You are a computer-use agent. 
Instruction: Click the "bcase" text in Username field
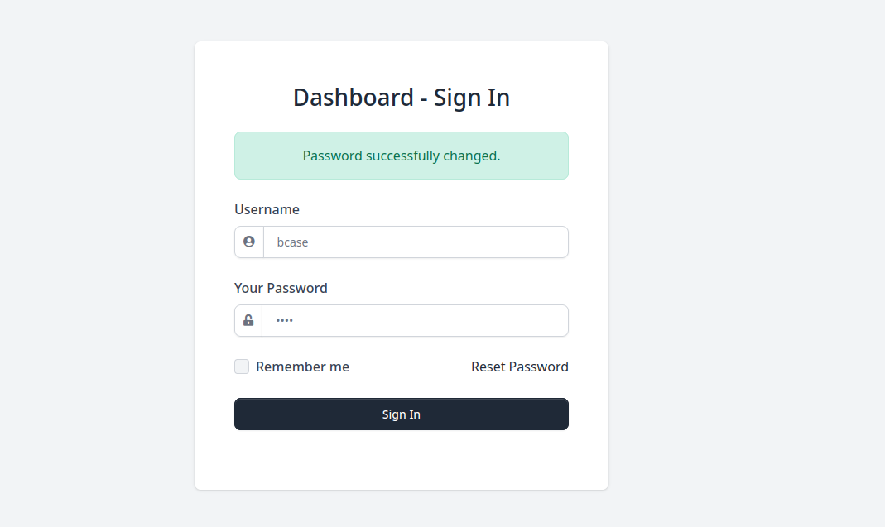point(292,242)
